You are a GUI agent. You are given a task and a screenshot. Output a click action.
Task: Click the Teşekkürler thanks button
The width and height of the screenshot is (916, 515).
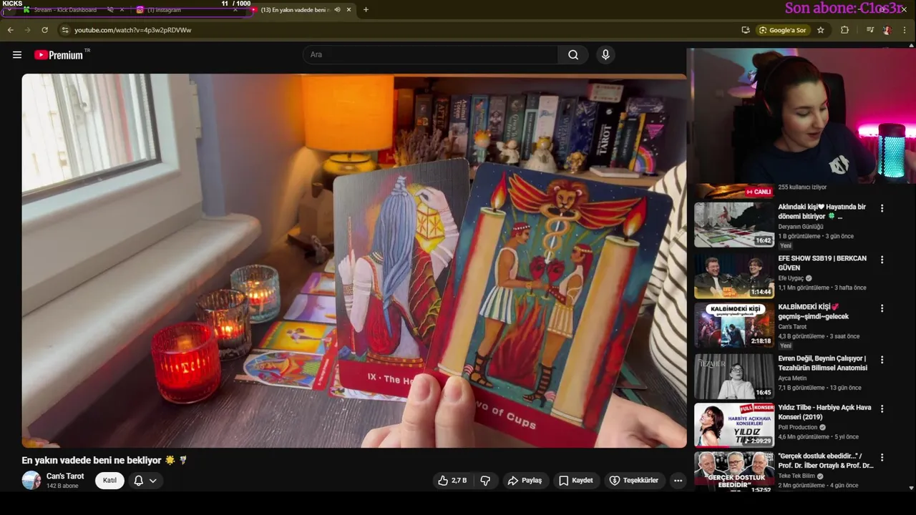[x=633, y=481]
